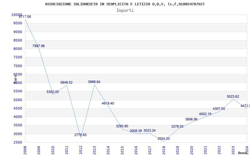Click the 2014 x-axis year label
The width and height of the screenshot is (250, 156).
coord(108,150)
